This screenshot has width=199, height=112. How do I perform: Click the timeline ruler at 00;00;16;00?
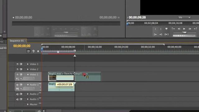coord(95,47)
